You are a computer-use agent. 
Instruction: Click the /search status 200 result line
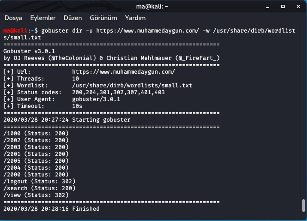pyautogui.click(x=40, y=188)
